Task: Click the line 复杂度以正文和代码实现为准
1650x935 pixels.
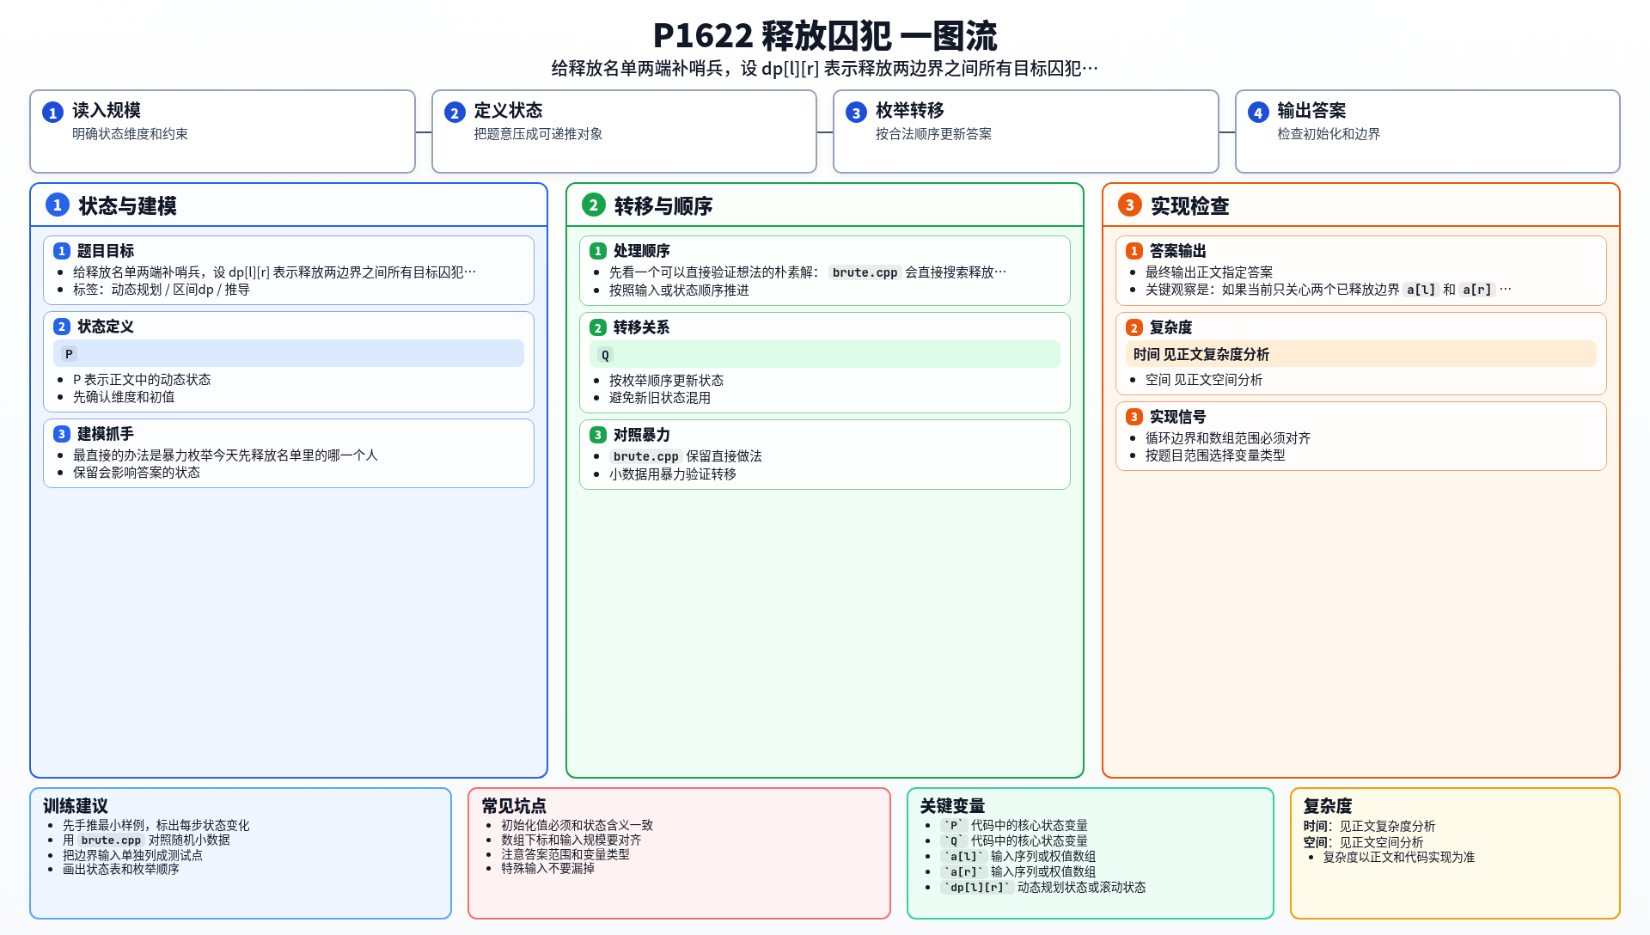Action: (1399, 858)
